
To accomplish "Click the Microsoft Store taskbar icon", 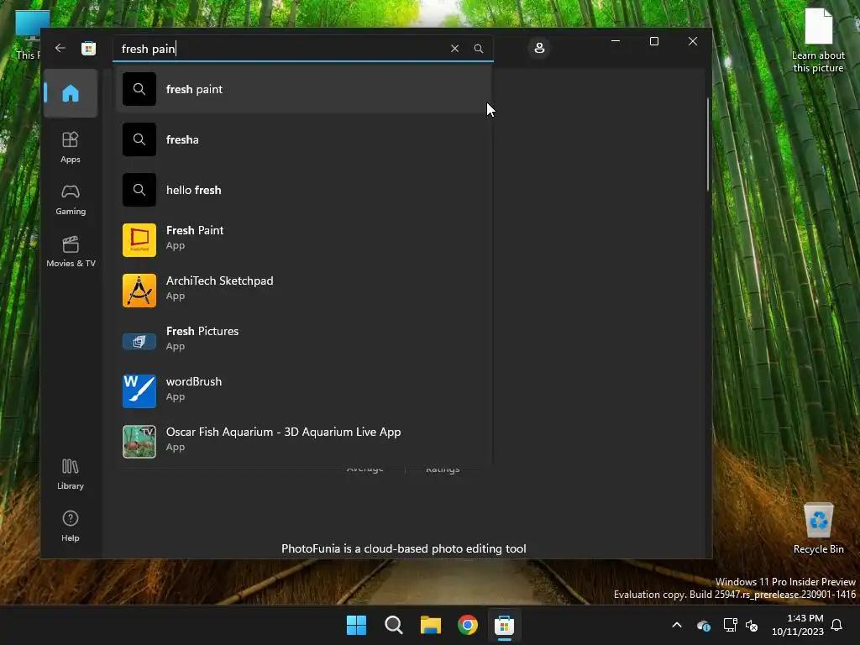I will (x=504, y=625).
